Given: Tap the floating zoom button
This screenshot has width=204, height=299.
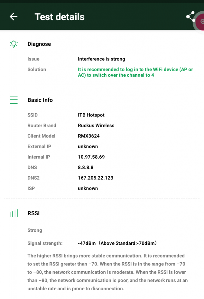Looking at the screenshot, I should click(201, 21).
